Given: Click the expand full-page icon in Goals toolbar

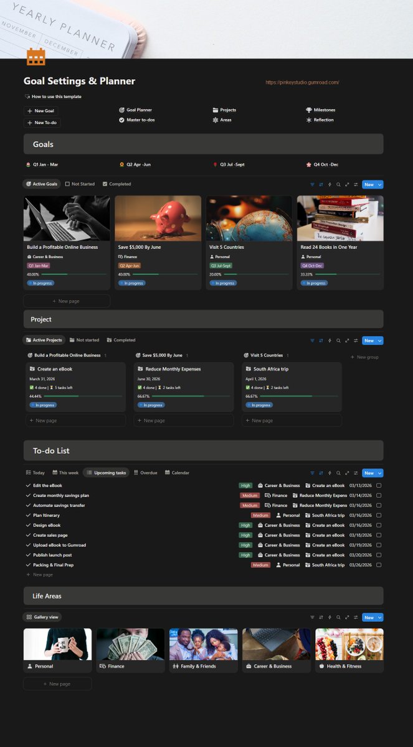Looking at the screenshot, I should click(347, 184).
